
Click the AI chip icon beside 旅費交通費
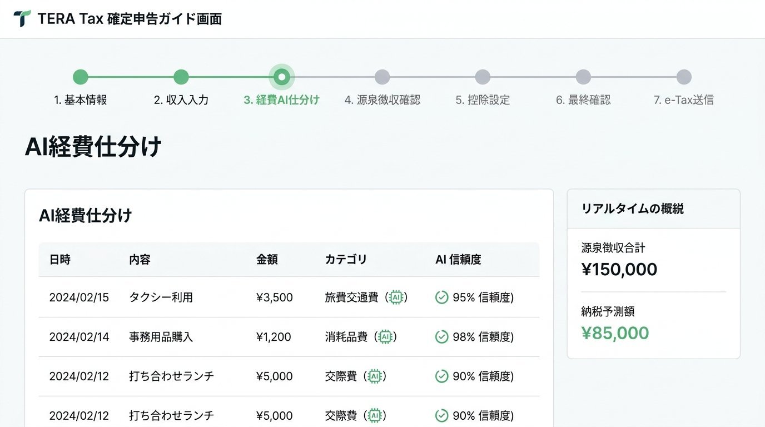point(396,297)
